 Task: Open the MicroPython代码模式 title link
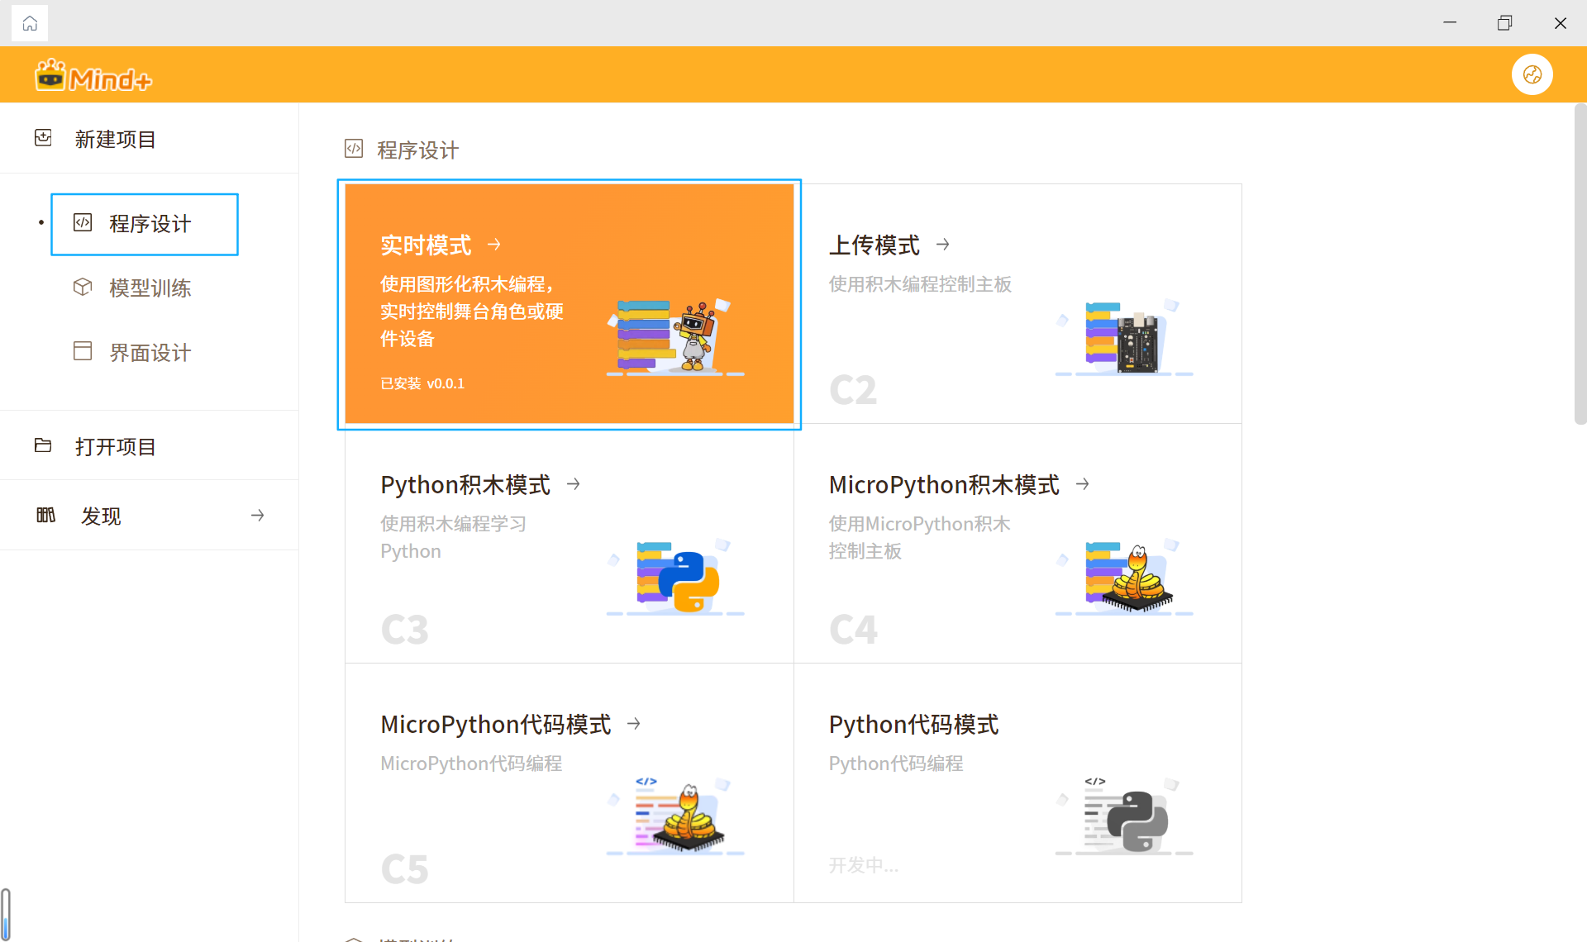496,725
